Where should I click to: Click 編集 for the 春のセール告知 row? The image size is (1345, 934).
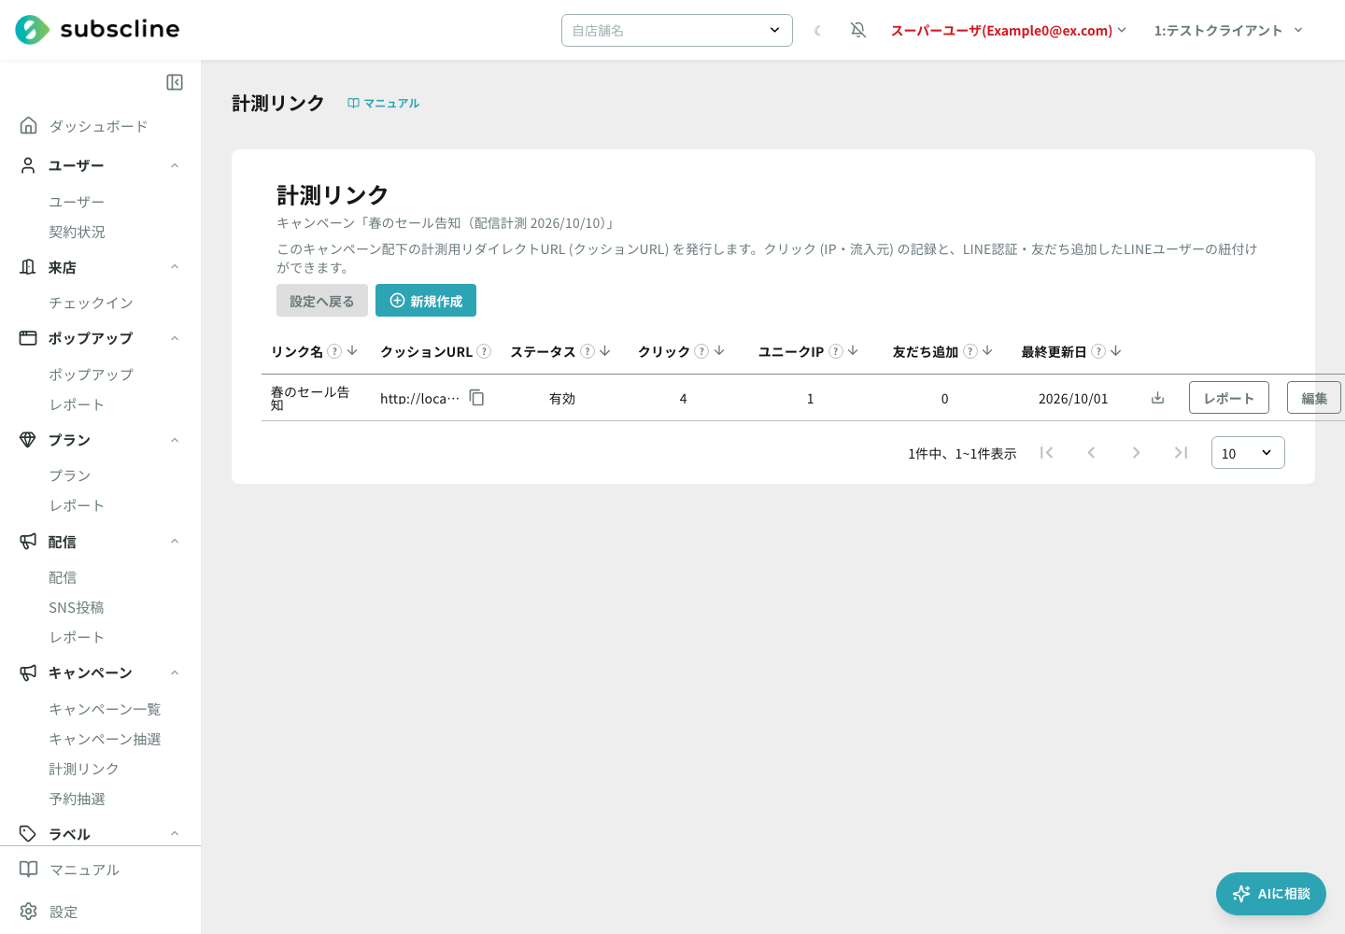point(1314,398)
